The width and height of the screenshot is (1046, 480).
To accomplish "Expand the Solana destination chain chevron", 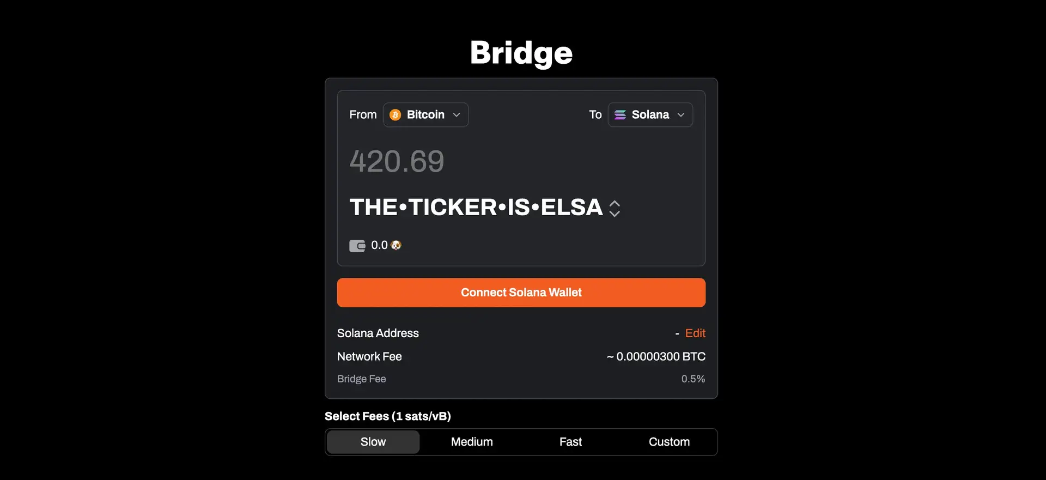I will click(x=680, y=115).
